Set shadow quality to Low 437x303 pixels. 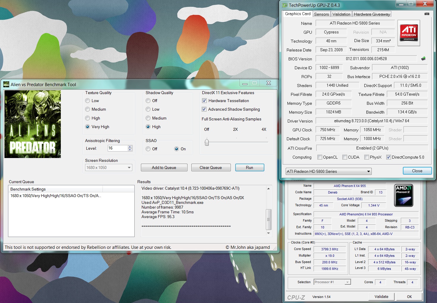click(x=148, y=109)
